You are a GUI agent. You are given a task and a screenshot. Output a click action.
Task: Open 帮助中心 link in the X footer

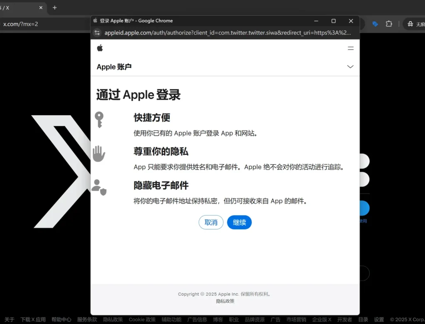pyautogui.click(x=61, y=320)
